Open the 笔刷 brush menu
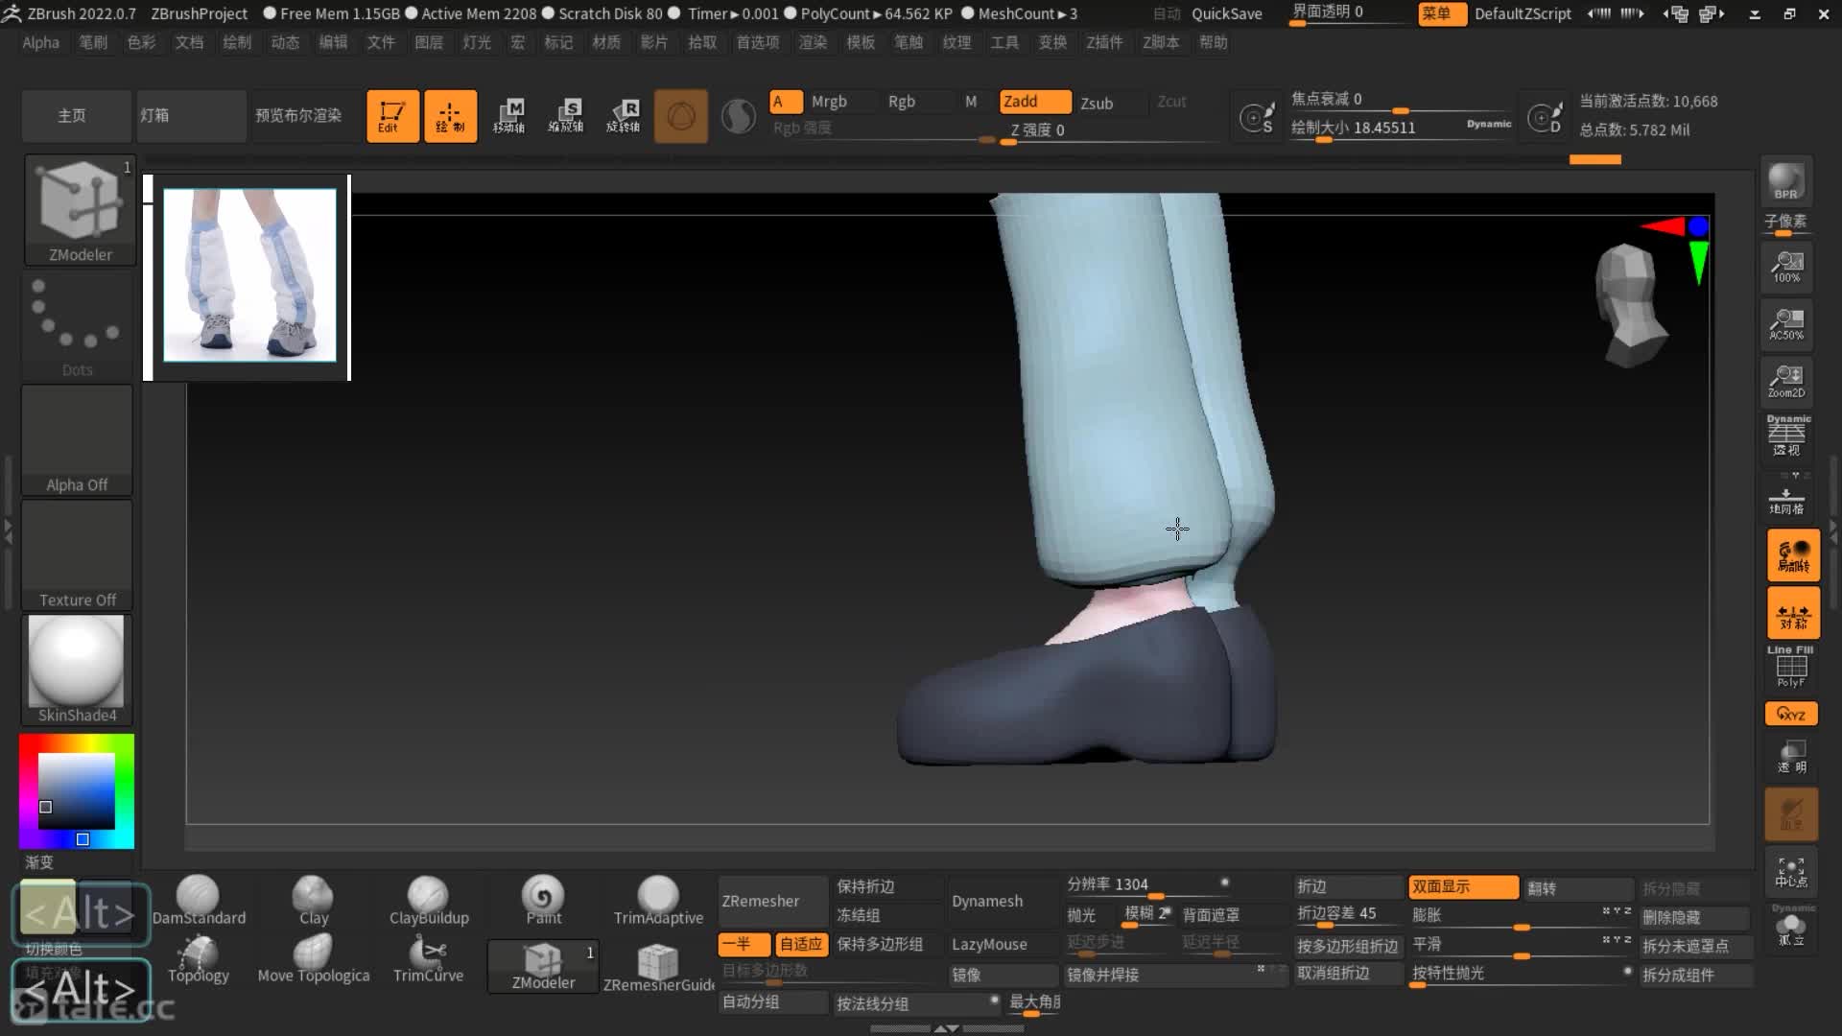1842x1036 pixels. click(x=93, y=42)
